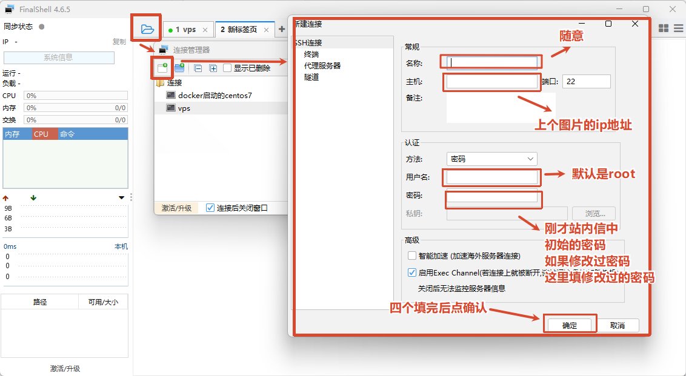The width and height of the screenshot is (686, 376).
Task: Click the 浏览... button
Action: pyautogui.click(x=594, y=213)
